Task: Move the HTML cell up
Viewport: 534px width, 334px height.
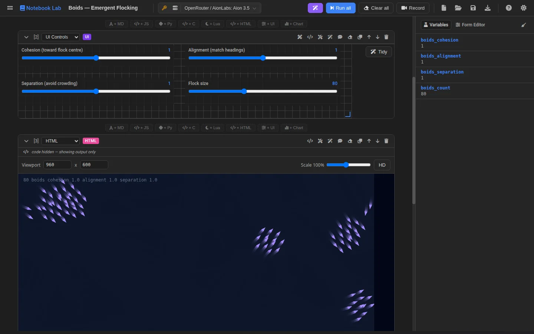Action: [369, 141]
